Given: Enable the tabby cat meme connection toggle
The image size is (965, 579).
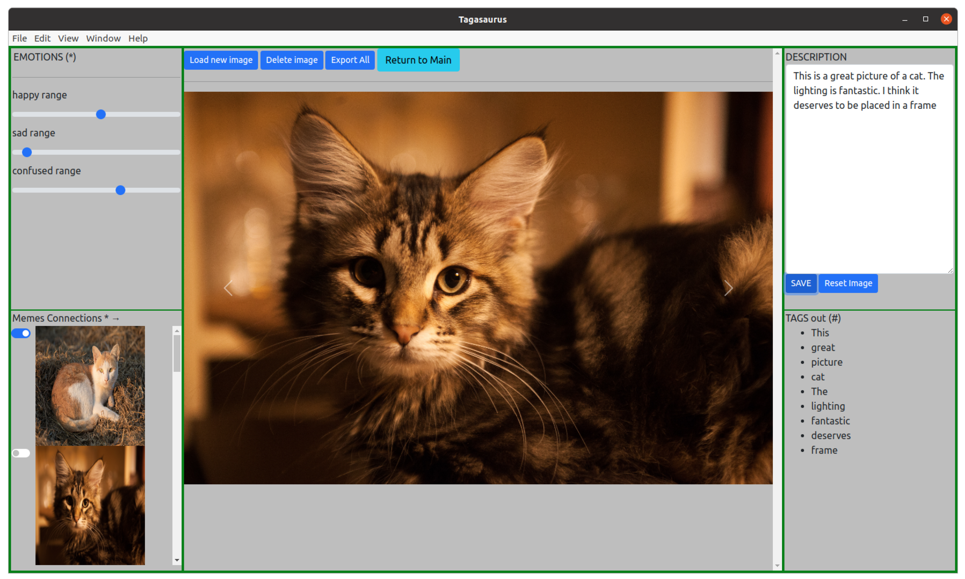Looking at the screenshot, I should [x=21, y=453].
